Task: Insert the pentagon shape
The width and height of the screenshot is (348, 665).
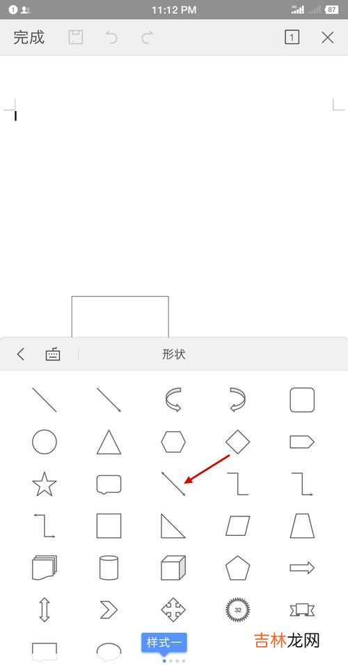Action: [237, 568]
